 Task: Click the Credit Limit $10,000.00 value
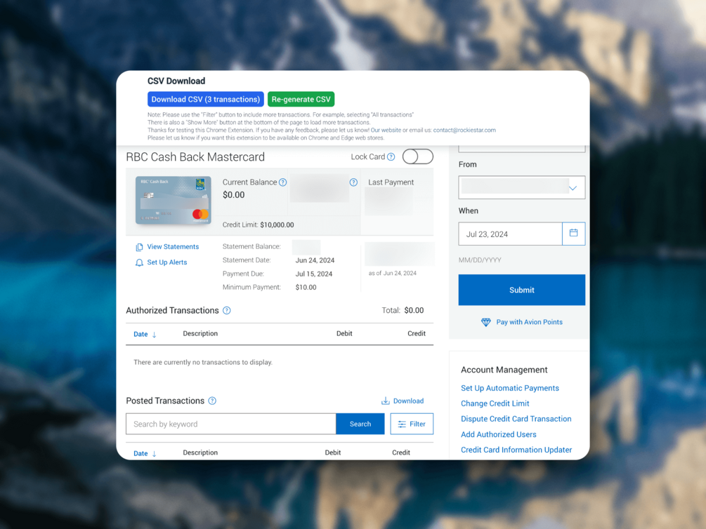point(277,225)
